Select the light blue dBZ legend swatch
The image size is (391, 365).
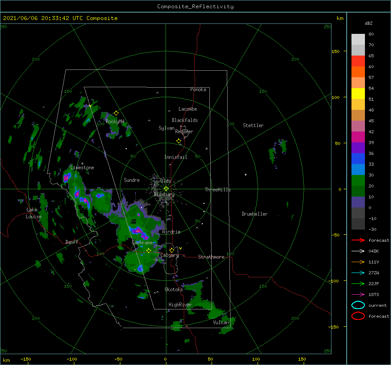point(358,169)
